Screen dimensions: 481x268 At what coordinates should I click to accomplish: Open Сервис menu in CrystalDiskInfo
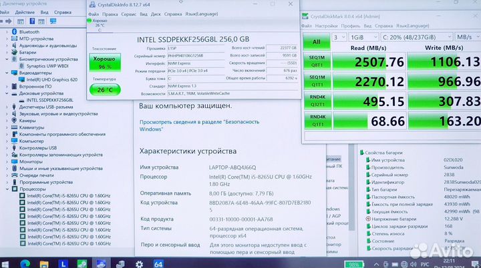128,14
